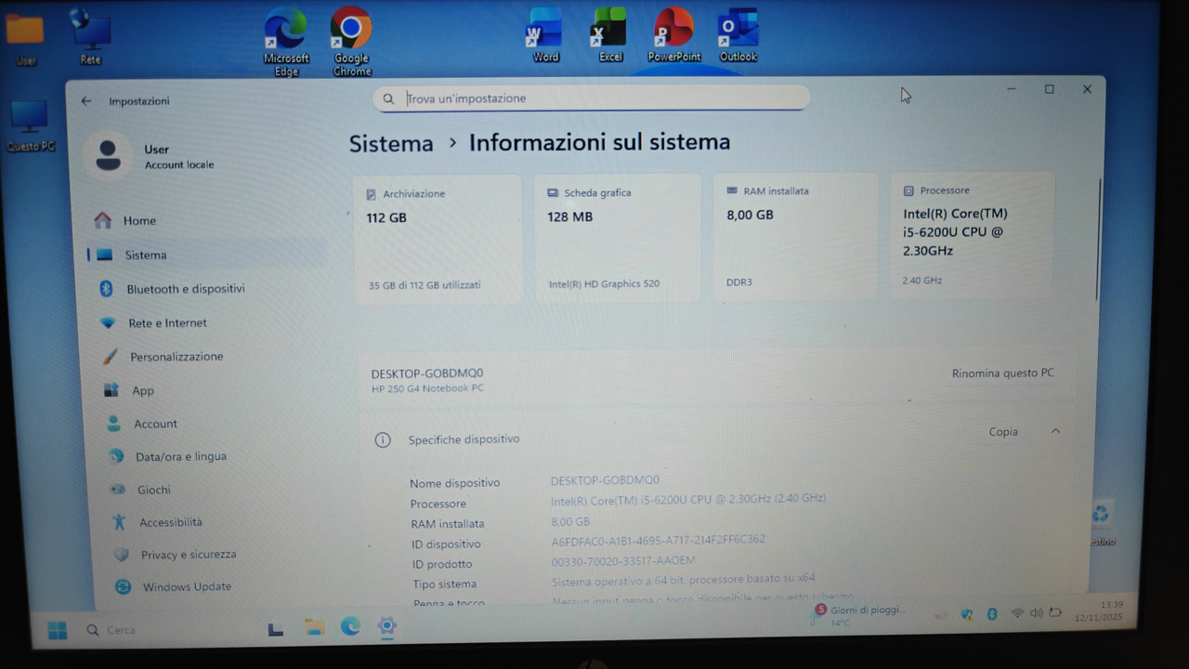This screenshot has width=1189, height=669.
Task: Click Copia to copy device specifications
Action: pos(1002,431)
